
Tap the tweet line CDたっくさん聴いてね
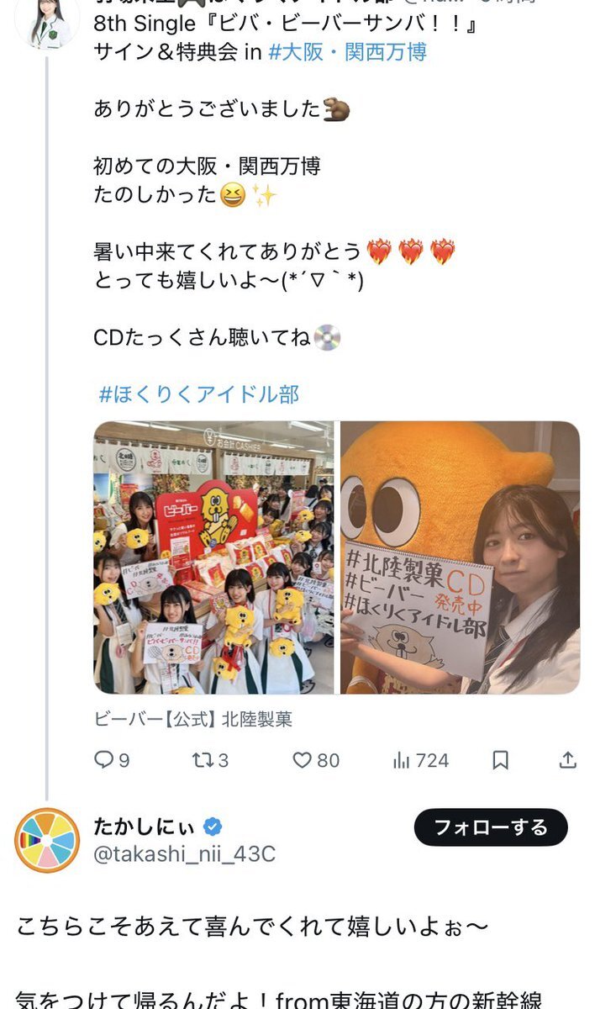(x=202, y=337)
